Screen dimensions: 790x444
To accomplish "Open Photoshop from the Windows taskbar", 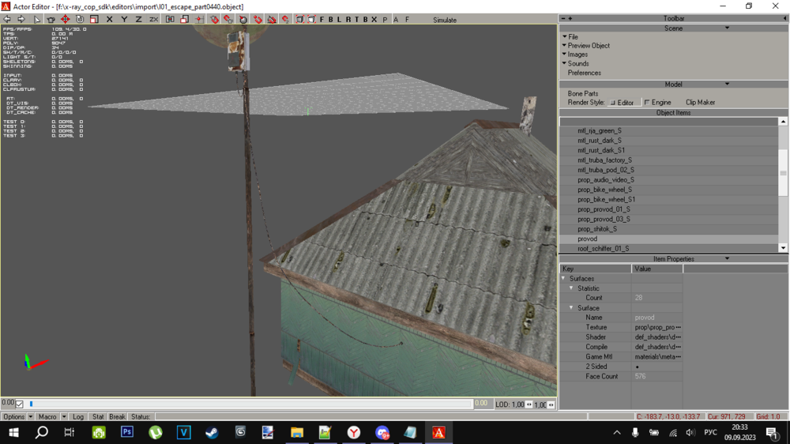I will tap(127, 432).
